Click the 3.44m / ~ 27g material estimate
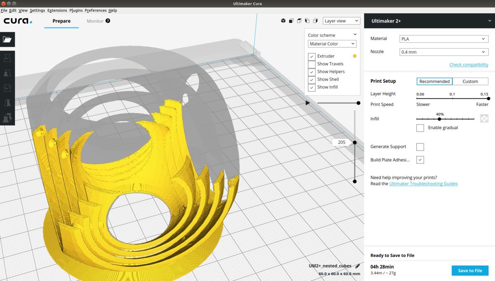Image resolution: width=495 pixels, height=281 pixels. (383, 273)
